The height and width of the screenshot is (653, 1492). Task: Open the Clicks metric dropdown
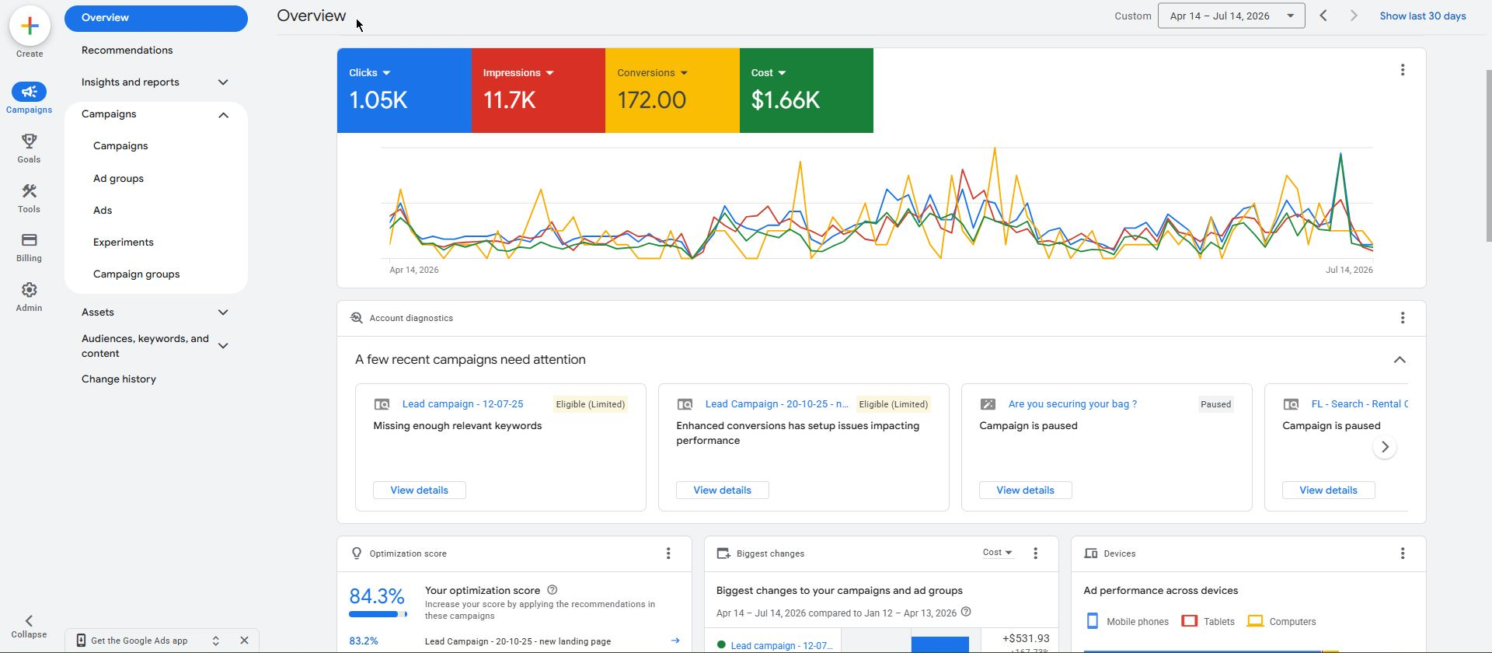(370, 72)
